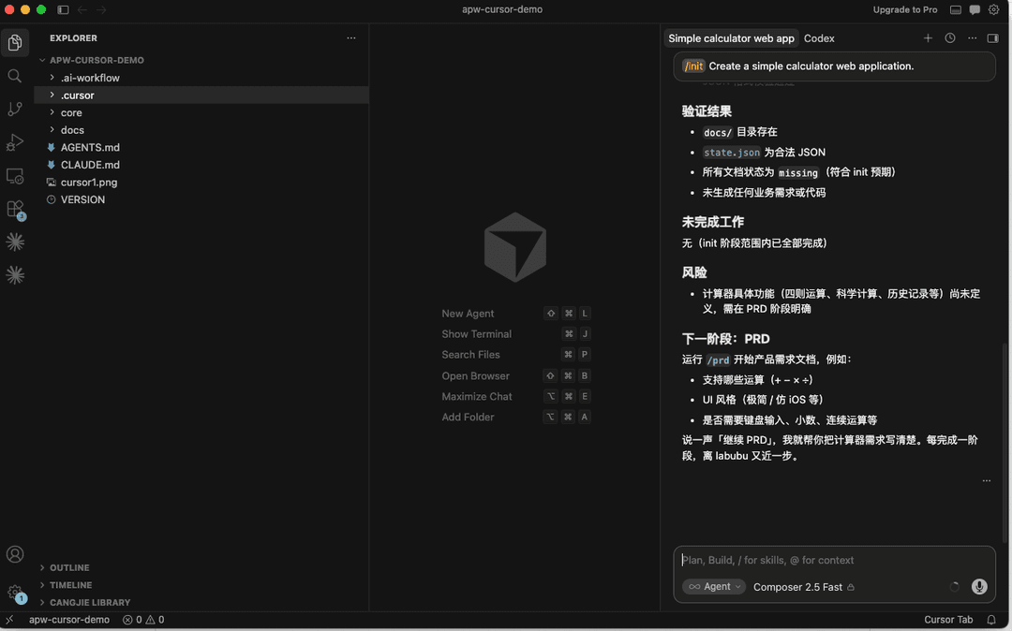The height and width of the screenshot is (631, 1012).
Task: Open the feedback chat bubble icon
Action: click(x=975, y=9)
